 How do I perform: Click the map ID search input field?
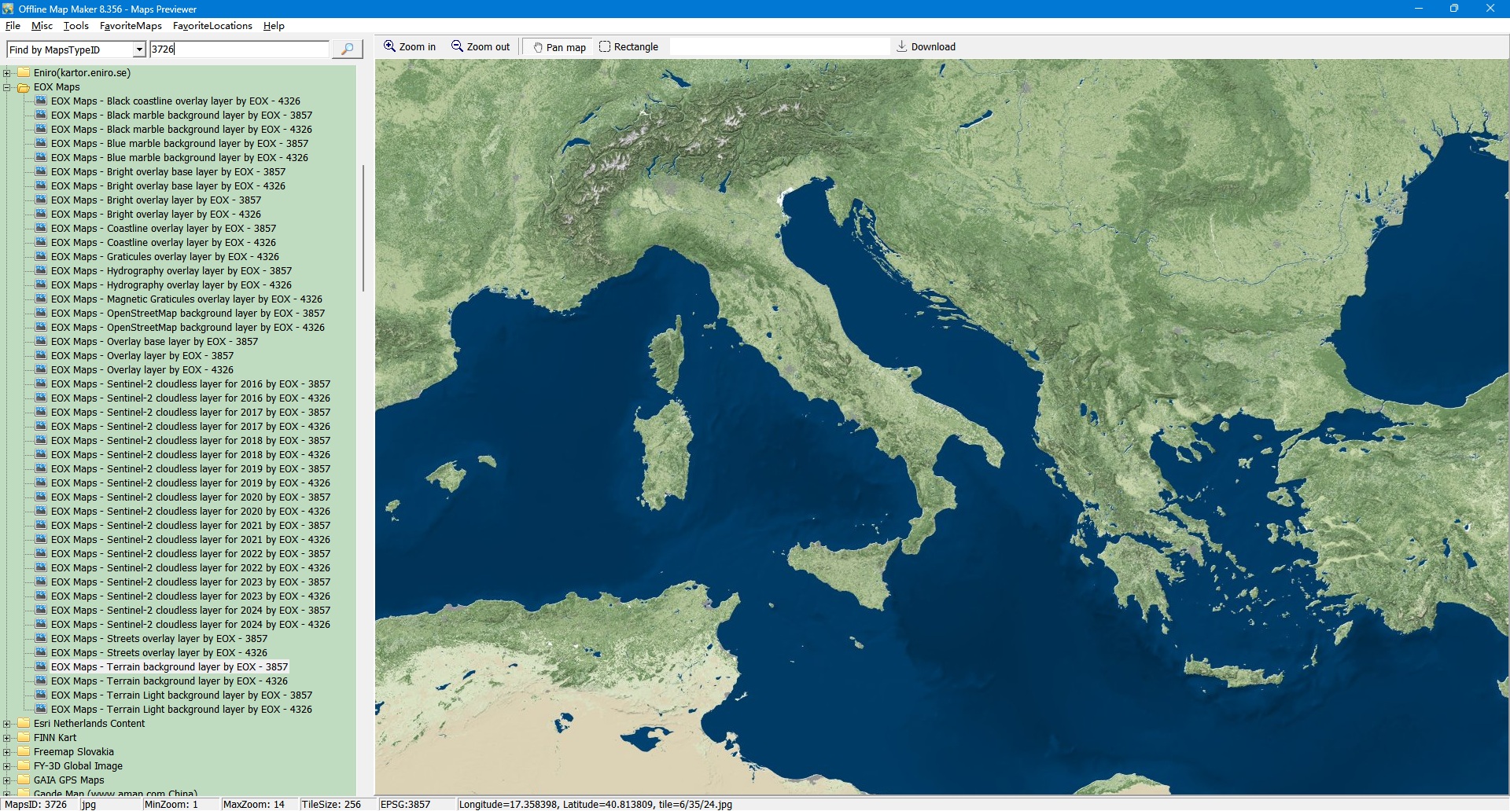click(239, 50)
